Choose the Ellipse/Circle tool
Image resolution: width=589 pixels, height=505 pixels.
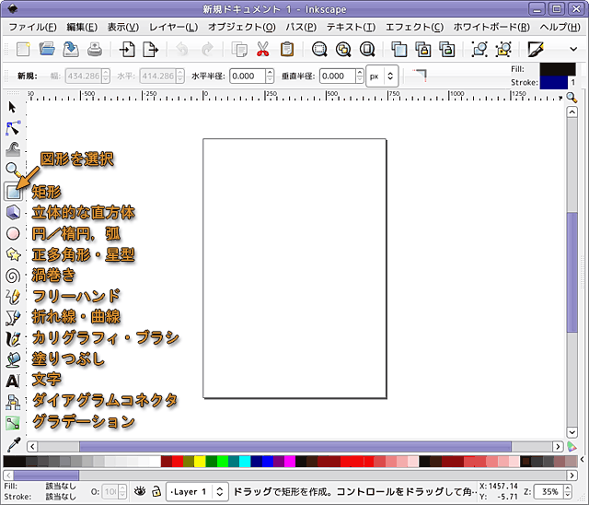[x=14, y=234]
